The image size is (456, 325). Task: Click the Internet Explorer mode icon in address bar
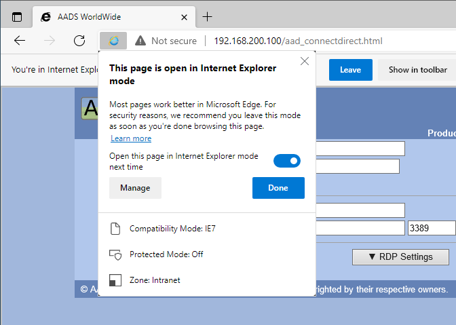[x=113, y=41]
